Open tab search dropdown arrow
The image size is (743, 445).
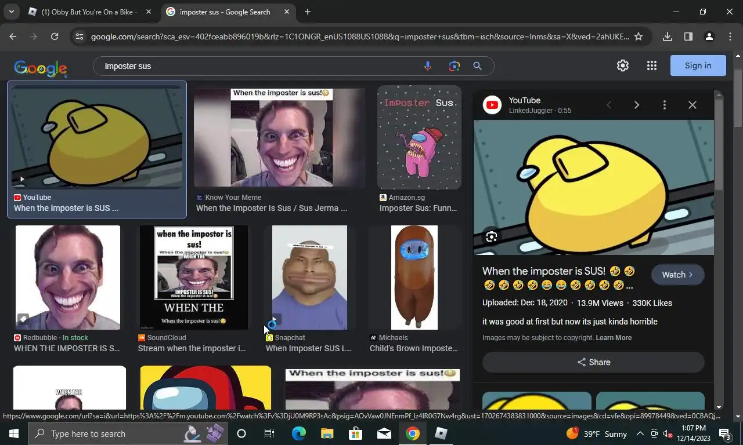[x=11, y=12]
